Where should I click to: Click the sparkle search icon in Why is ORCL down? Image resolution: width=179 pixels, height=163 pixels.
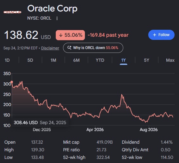click(69, 48)
